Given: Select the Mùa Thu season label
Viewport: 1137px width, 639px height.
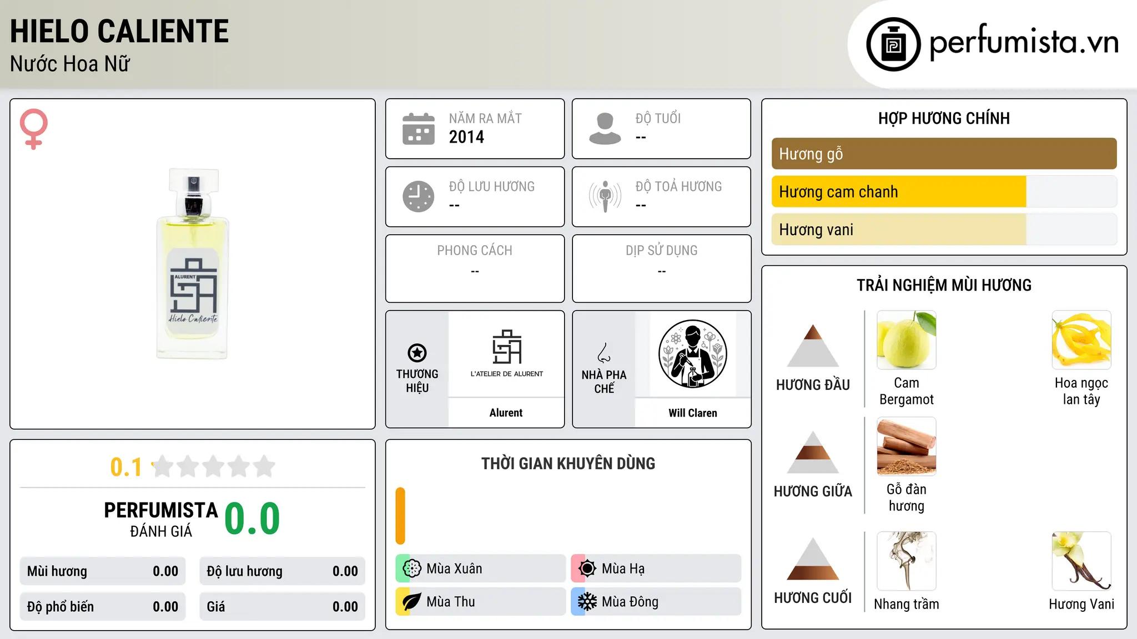Looking at the screenshot, I should (451, 602).
